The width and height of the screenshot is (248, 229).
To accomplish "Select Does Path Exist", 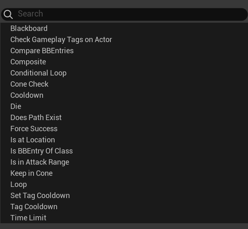I will 36,118.
